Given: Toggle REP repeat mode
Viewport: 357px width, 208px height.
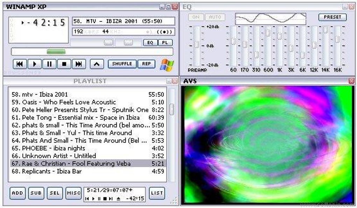Looking at the screenshot, I should point(146,64).
